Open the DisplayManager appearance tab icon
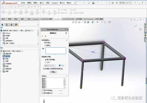 pos(16,25)
